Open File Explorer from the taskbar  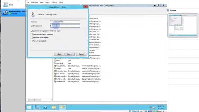coord(54,107)
